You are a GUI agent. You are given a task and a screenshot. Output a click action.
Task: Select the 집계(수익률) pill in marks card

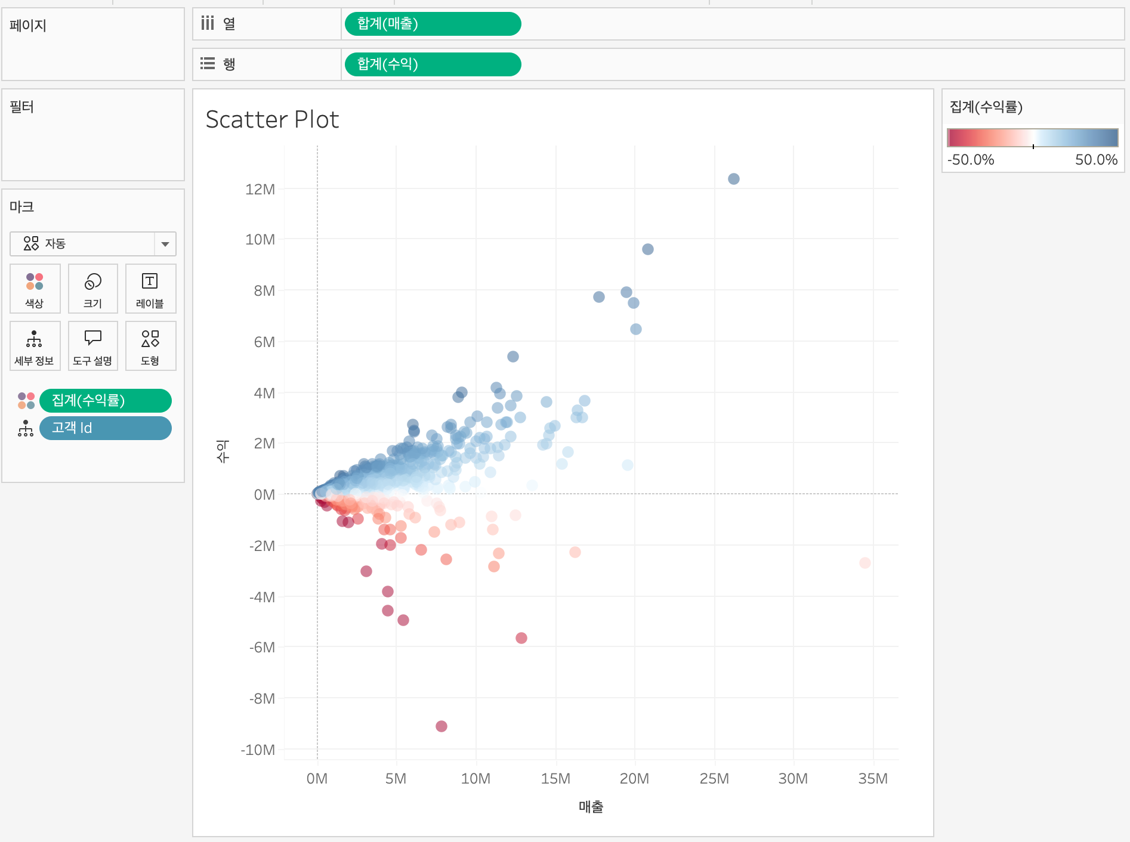[106, 400]
